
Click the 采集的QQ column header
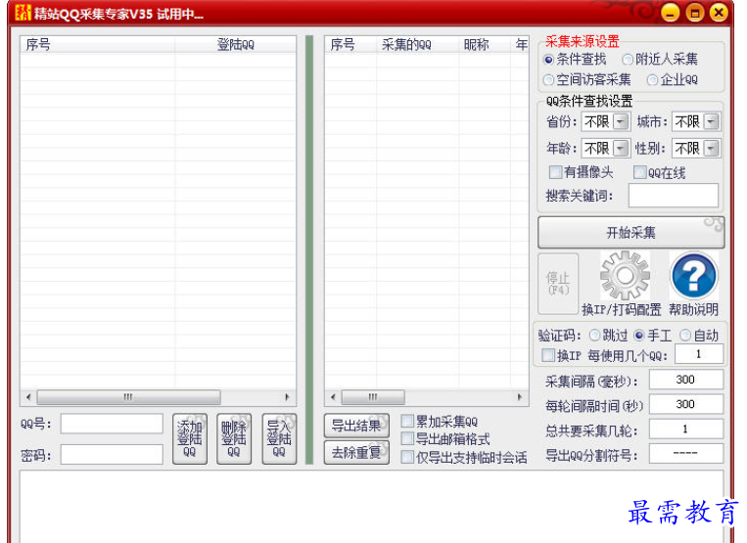pyautogui.click(x=417, y=45)
